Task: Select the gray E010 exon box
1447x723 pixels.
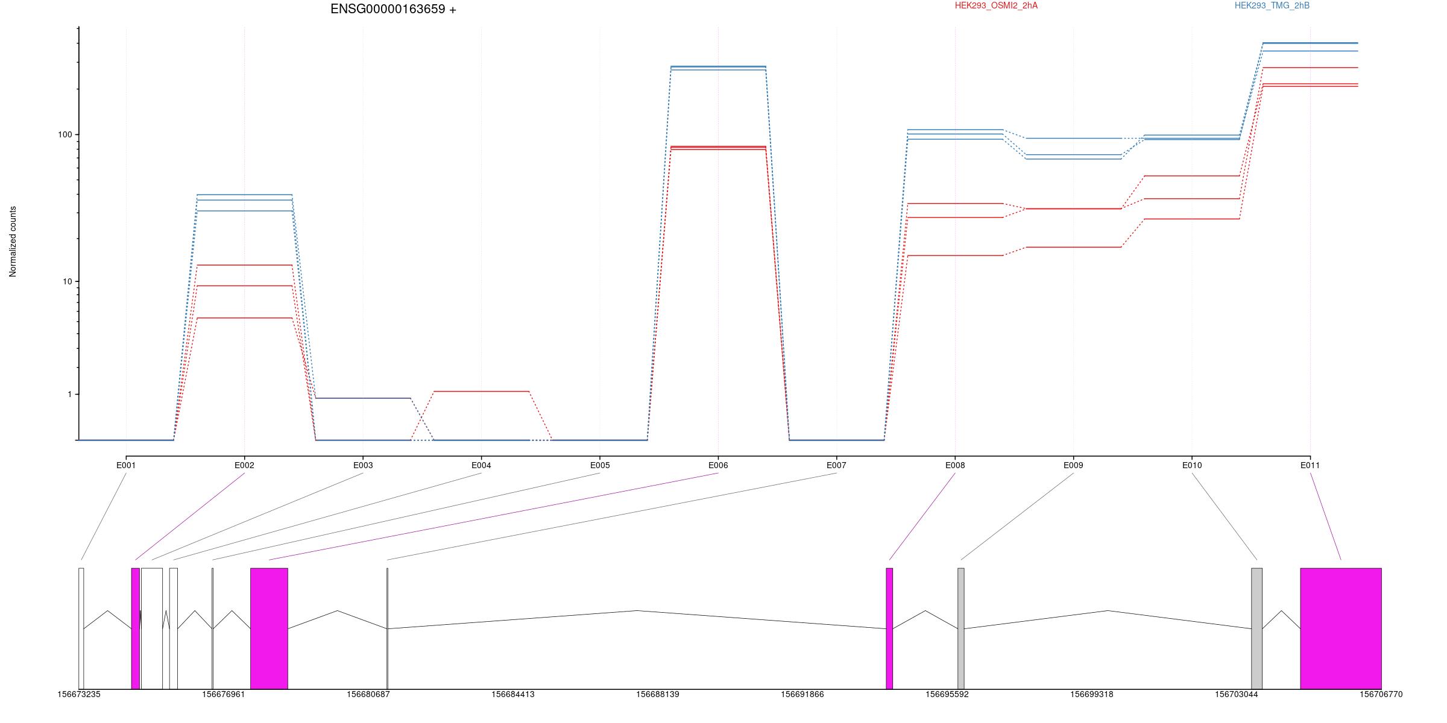Action: 1256,628
